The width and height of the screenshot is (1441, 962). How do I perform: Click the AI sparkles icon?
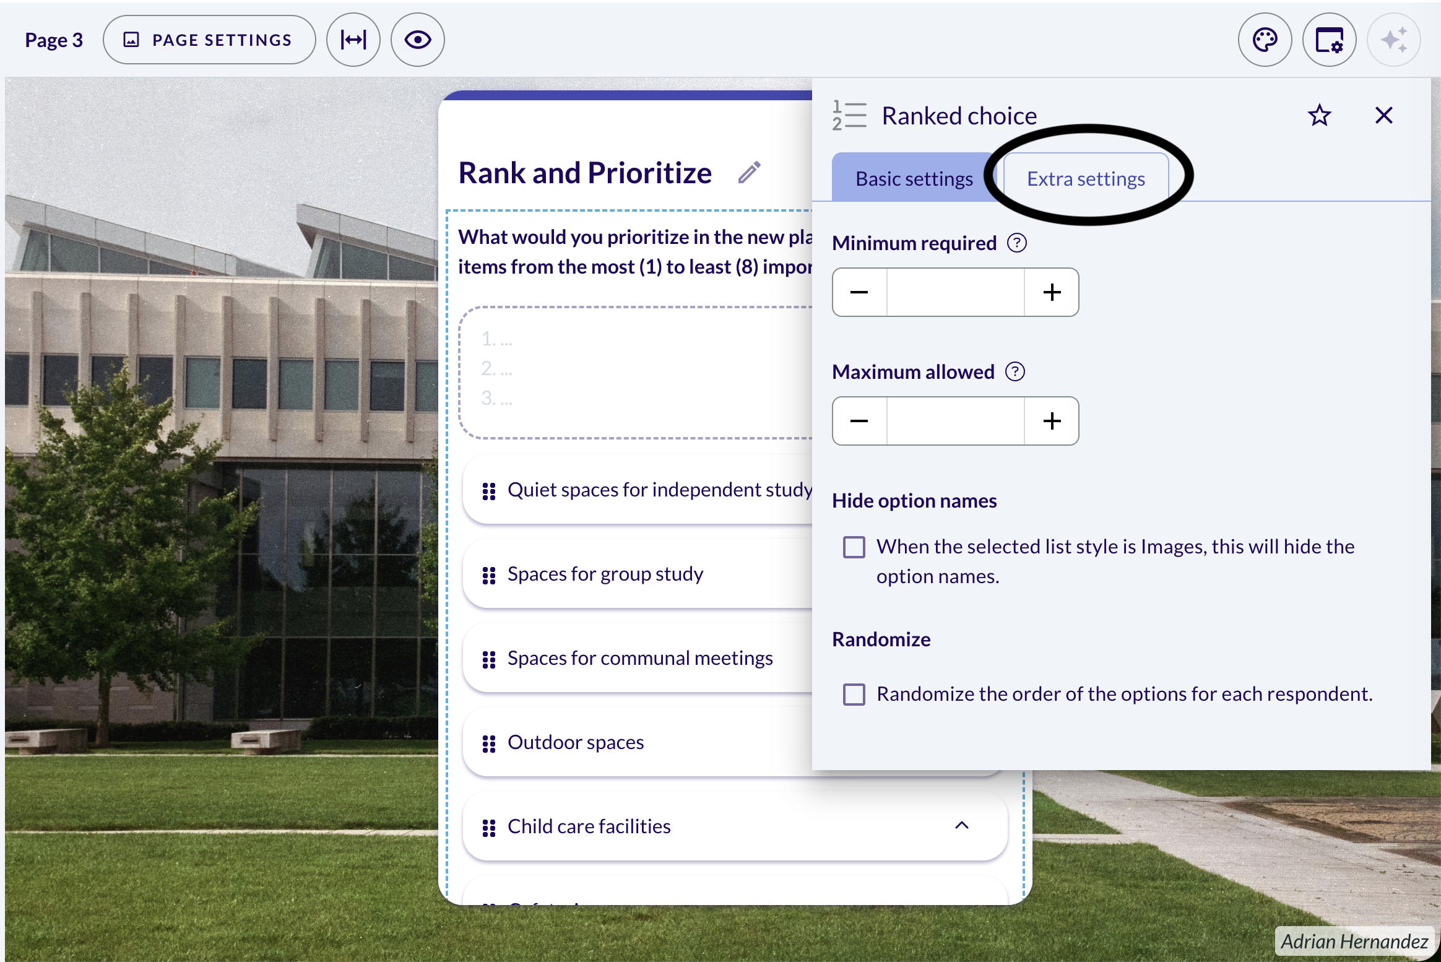tap(1393, 40)
